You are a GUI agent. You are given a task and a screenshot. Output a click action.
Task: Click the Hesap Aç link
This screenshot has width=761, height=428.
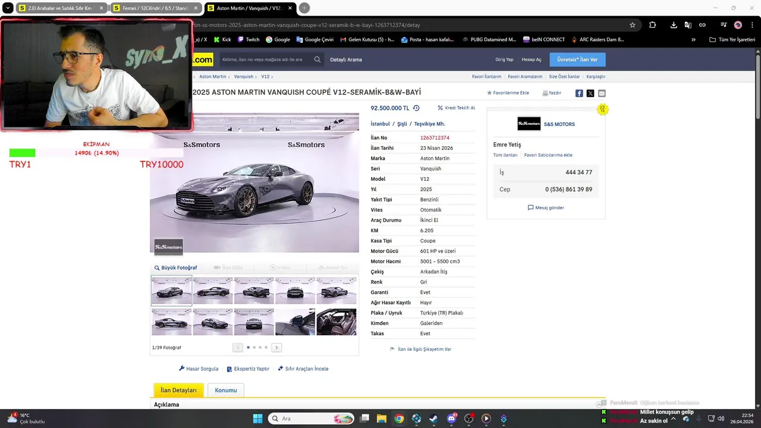point(532,59)
